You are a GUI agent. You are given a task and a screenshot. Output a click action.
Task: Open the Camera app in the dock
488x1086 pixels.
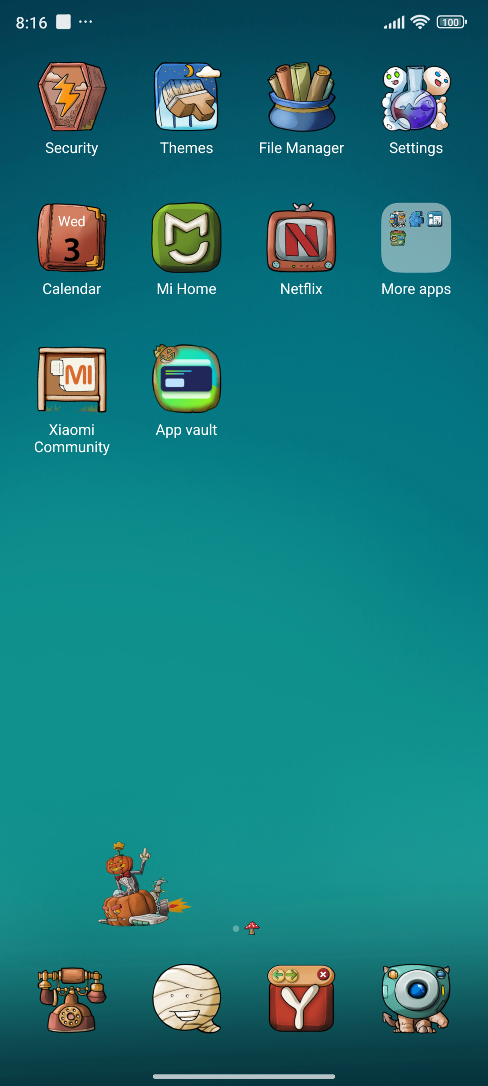click(x=416, y=999)
